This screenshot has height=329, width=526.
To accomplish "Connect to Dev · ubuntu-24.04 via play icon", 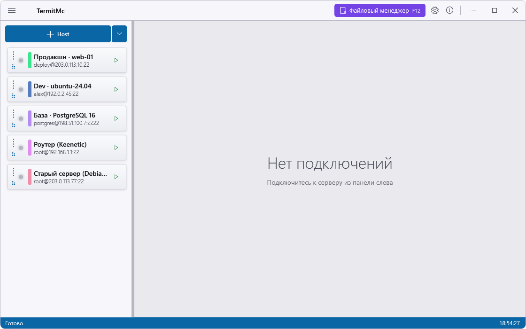I will pos(116,89).
